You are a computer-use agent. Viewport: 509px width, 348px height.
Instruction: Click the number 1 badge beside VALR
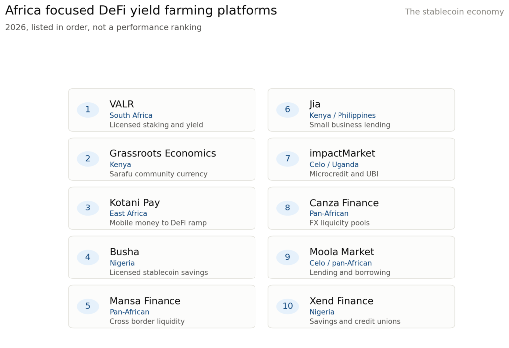point(88,110)
